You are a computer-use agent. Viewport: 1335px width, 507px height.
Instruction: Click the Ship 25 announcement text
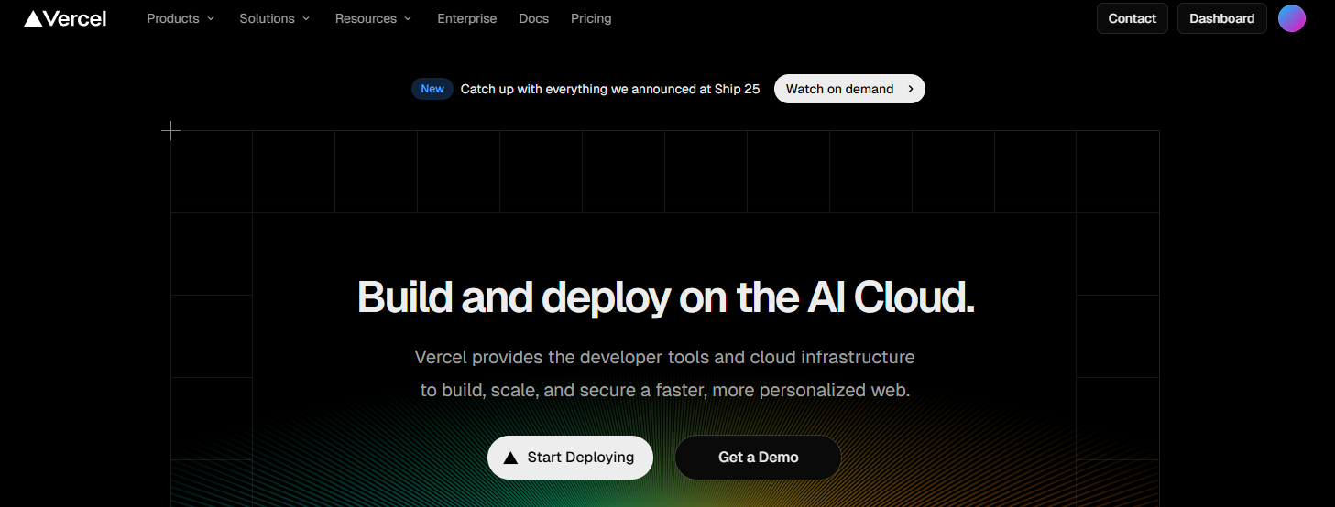610,89
